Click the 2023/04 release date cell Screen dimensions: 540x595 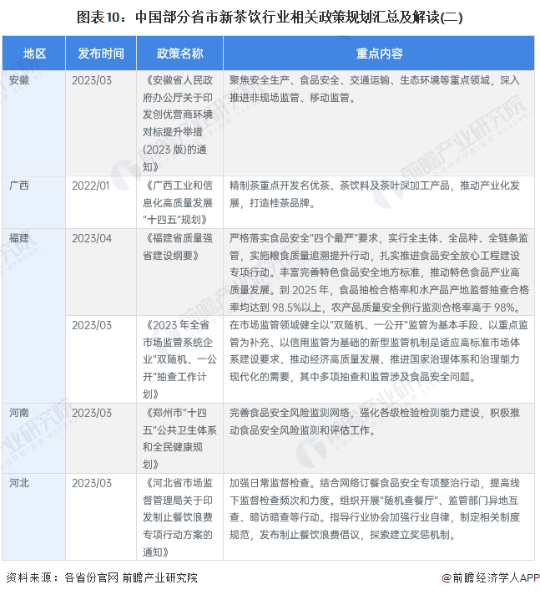point(92,237)
